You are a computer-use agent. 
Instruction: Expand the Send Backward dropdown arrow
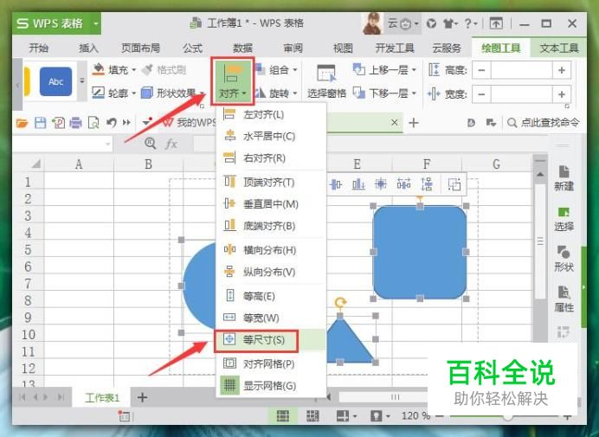click(x=414, y=93)
